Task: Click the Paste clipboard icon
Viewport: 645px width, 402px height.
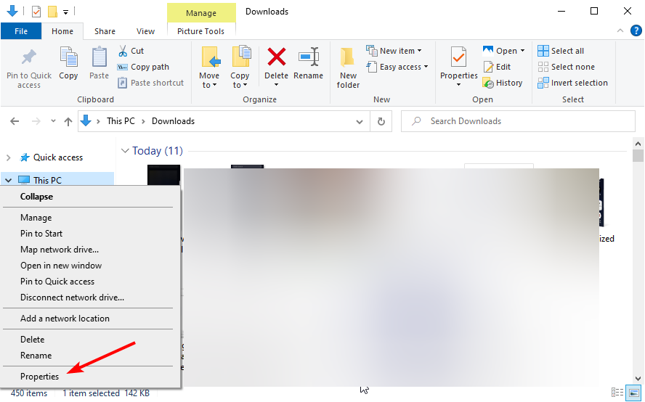Action: click(x=99, y=57)
